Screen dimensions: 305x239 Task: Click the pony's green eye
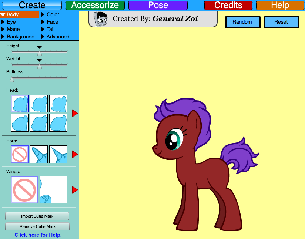(x=174, y=139)
